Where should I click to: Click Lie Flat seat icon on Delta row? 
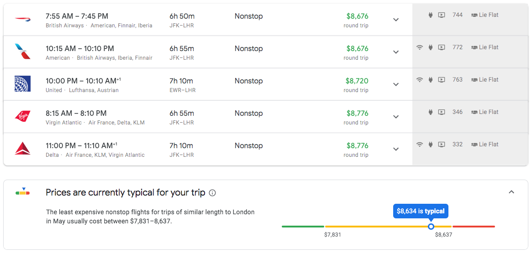click(x=474, y=145)
